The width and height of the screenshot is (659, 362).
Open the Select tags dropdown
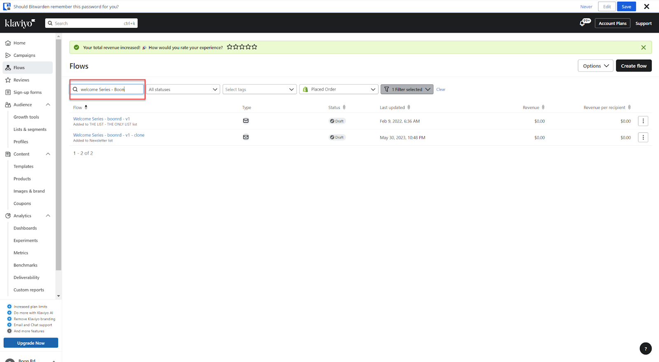(x=259, y=89)
